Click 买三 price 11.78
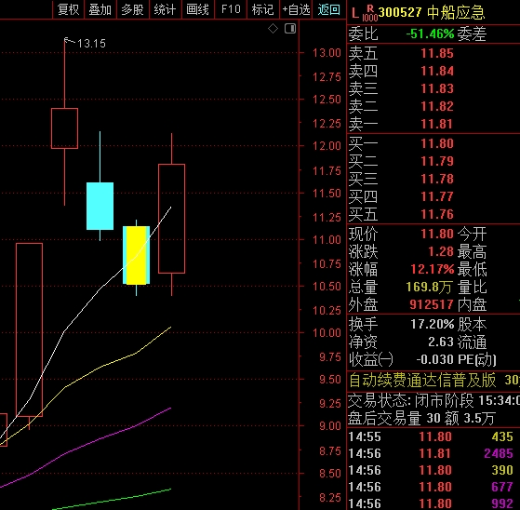 (x=437, y=179)
